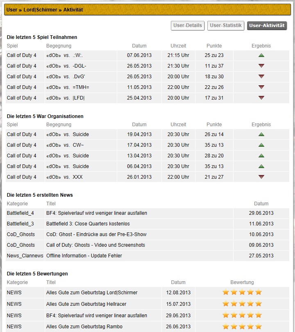Click the rating date 12.08.2013
Viewport: 295px width, 332px height.
[x=178, y=292]
